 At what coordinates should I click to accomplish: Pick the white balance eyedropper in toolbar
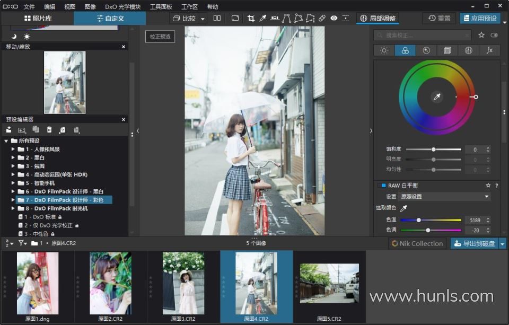[x=262, y=18]
